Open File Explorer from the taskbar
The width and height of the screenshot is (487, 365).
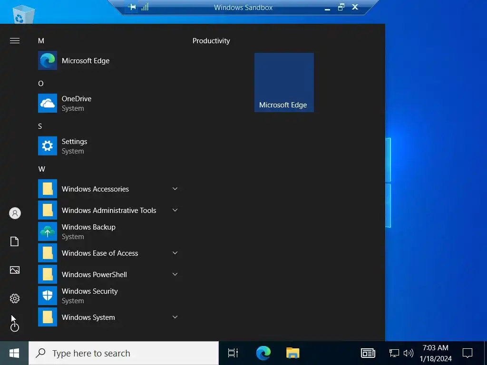click(x=292, y=353)
